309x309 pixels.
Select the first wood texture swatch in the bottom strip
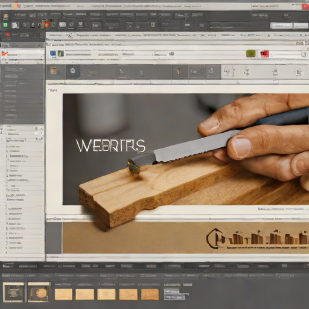tap(63, 295)
